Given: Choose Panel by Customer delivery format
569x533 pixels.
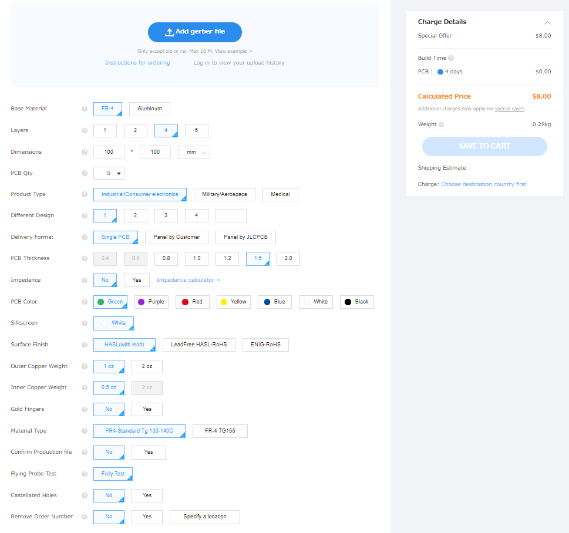Looking at the screenshot, I should [177, 237].
